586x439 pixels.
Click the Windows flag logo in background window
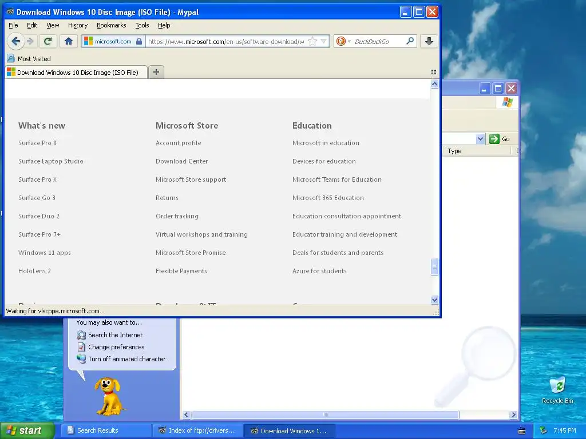tap(508, 102)
